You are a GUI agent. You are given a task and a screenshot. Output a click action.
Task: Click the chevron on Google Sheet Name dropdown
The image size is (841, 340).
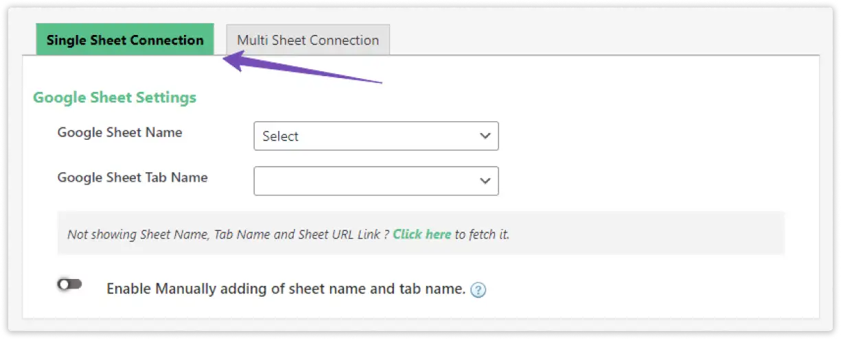(x=485, y=136)
